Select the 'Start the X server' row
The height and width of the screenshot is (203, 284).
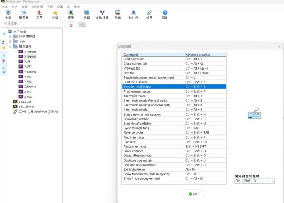pos(174,82)
